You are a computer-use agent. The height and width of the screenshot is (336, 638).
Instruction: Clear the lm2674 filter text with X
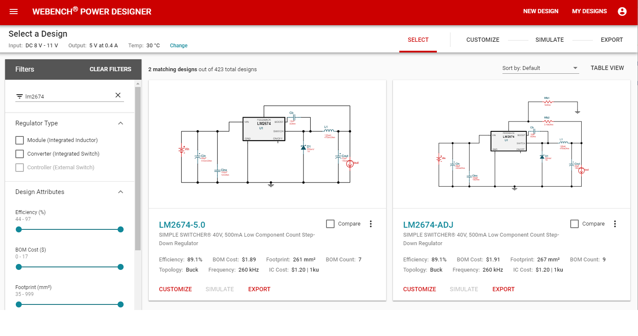(x=118, y=95)
